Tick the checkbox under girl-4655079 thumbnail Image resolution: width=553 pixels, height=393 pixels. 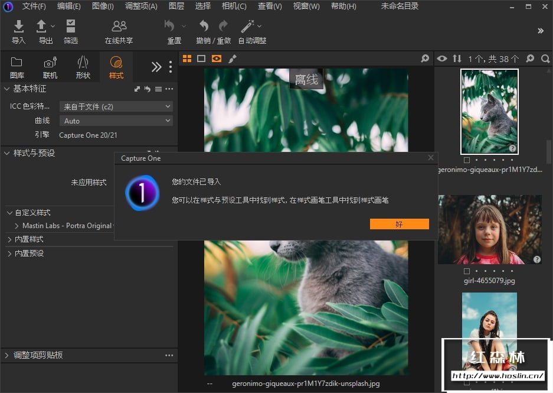point(467,271)
